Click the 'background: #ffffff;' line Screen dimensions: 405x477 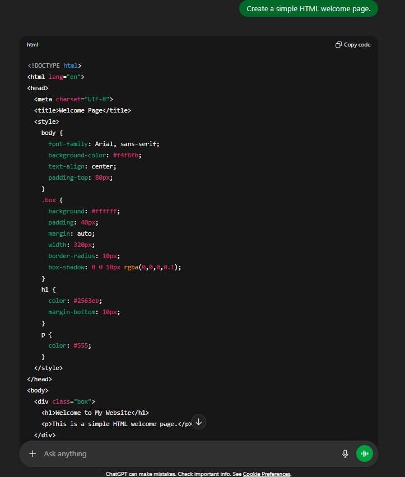click(x=84, y=211)
